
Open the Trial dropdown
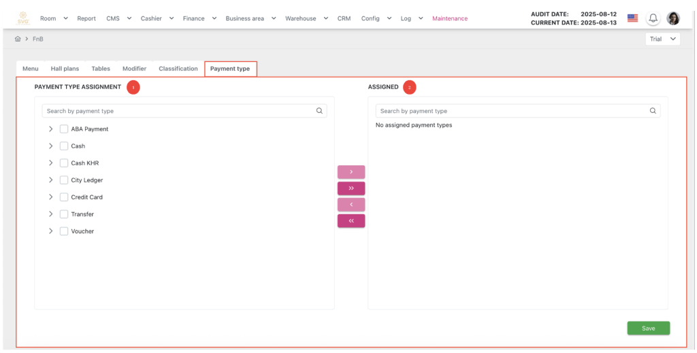pyautogui.click(x=662, y=39)
